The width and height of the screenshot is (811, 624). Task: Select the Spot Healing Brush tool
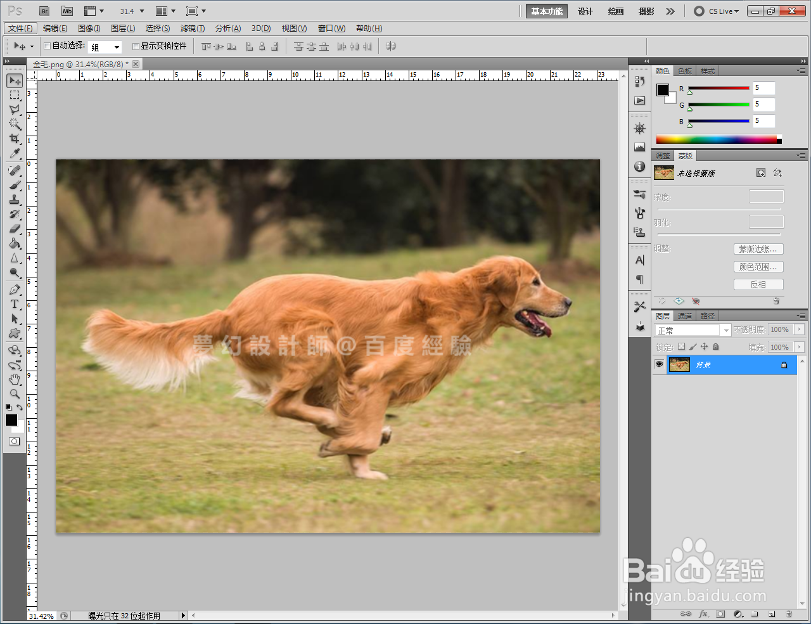coord(15,170)
